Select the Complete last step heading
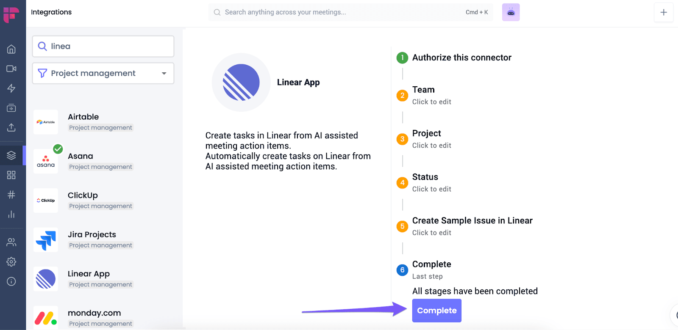 click(431, 264)
